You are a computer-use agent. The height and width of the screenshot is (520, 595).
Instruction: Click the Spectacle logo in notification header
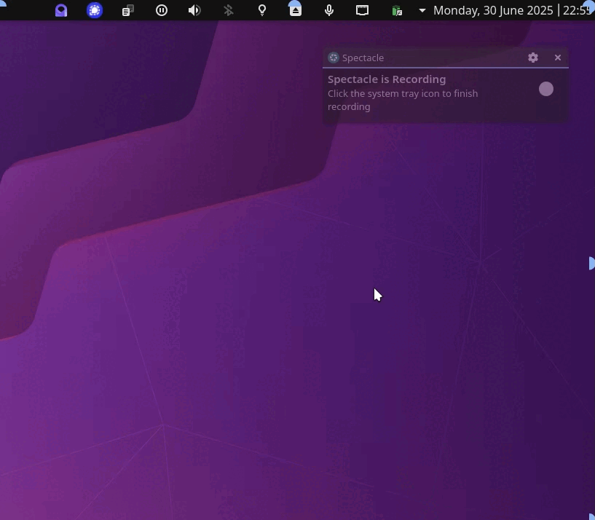(x=334, y=58)
